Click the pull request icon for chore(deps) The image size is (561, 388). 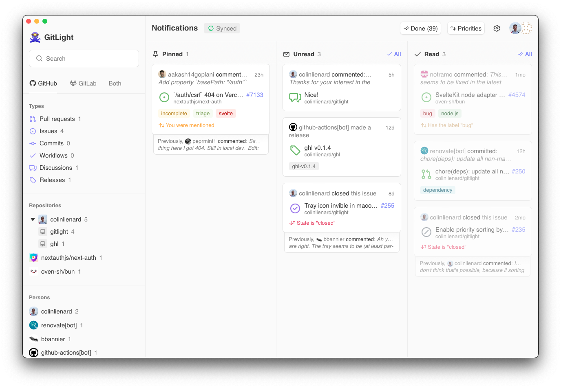coord(426,174)
